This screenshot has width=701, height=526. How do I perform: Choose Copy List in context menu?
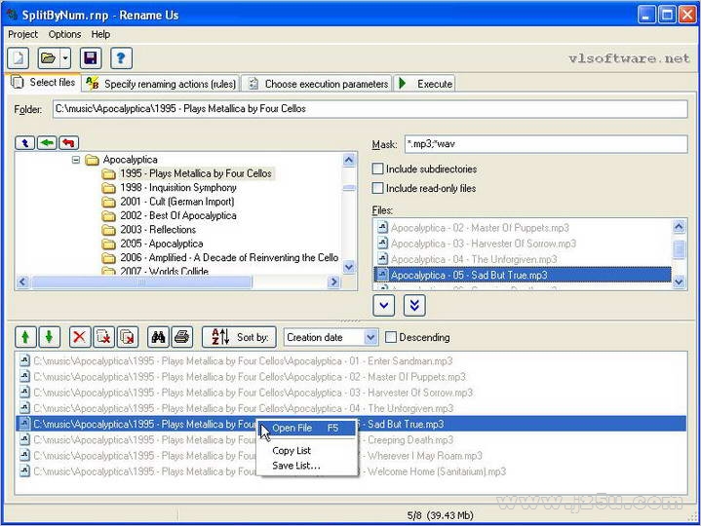pos(292,451)
